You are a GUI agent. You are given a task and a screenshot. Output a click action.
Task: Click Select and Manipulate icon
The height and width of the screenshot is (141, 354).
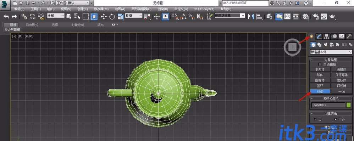click(157, 16)
